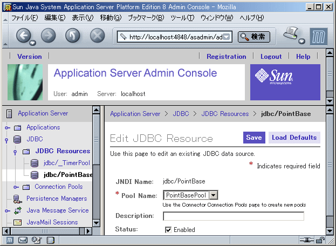
Task: Click the tree panel horizontal scrollbar thumb
Action: pyautogui.click(x=45, y=231)
